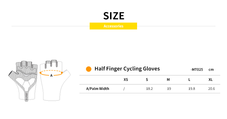This screenshot has width=227, height=119.
Task: Click the right orange measurement dot
Action: [x=62, y=73]
